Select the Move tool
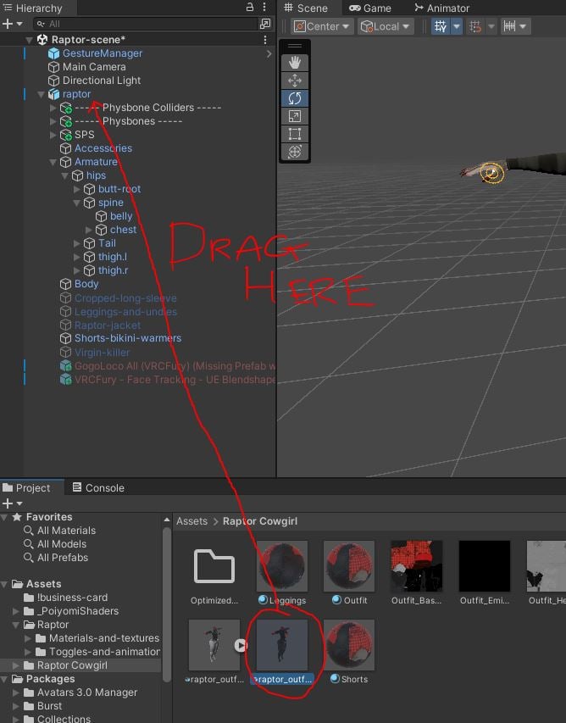Image resolution: width=566 pixels, height=723 pixels. point(295,81)
